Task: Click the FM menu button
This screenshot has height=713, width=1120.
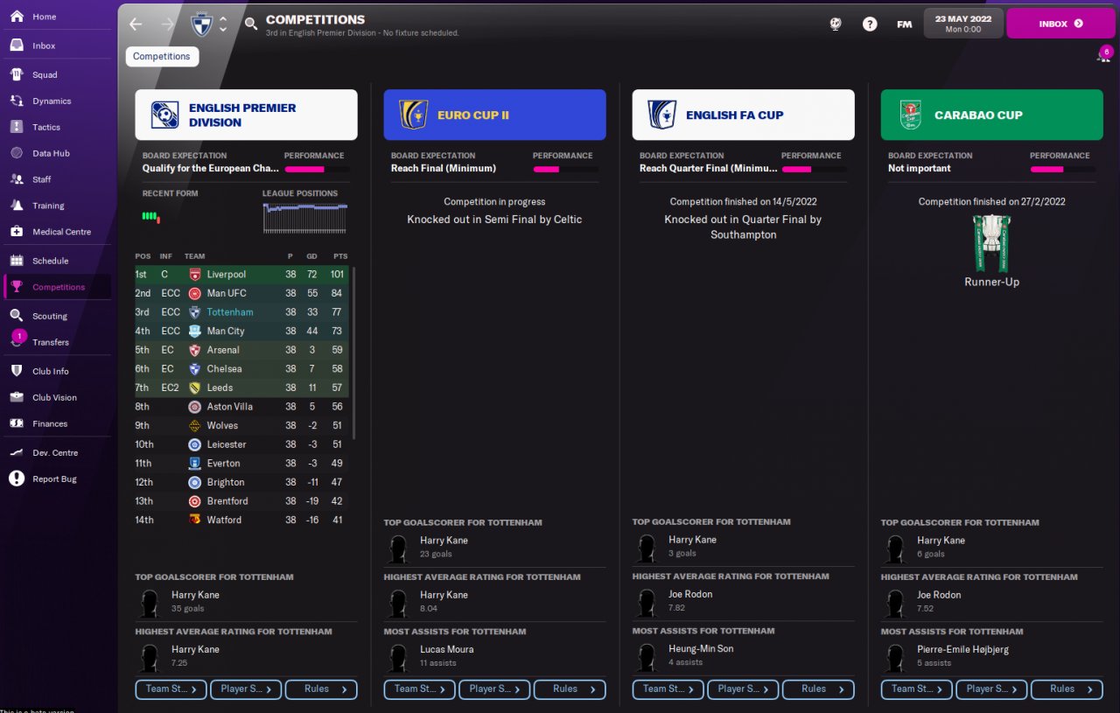Action: coord(905,24)
